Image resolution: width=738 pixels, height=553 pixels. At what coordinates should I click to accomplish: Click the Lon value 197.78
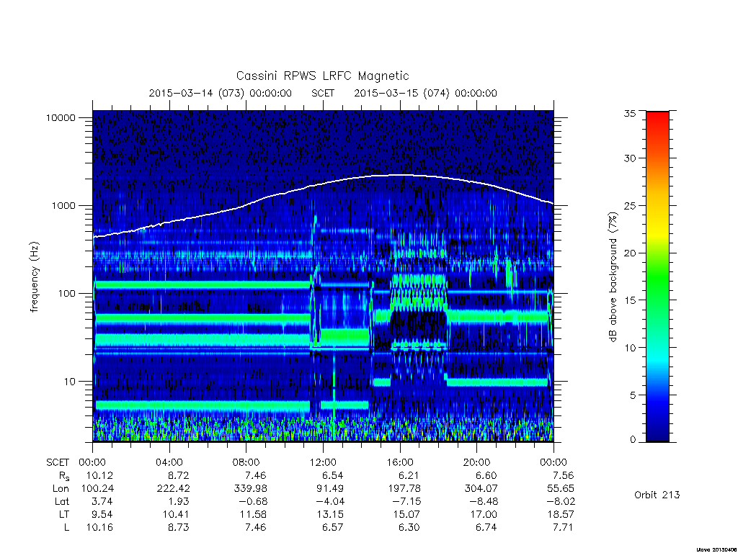[x=404, y=489]
